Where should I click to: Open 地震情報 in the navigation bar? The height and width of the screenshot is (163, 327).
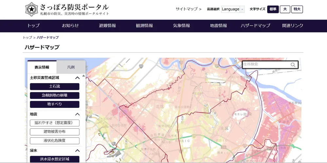[x=218, y=26]
